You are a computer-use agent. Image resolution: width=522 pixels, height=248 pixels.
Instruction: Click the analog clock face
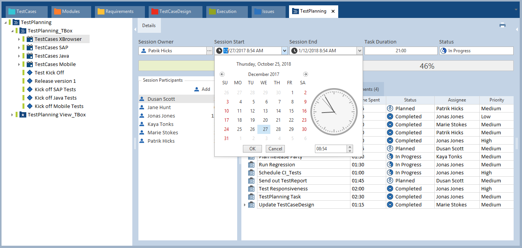coord(334,112)
